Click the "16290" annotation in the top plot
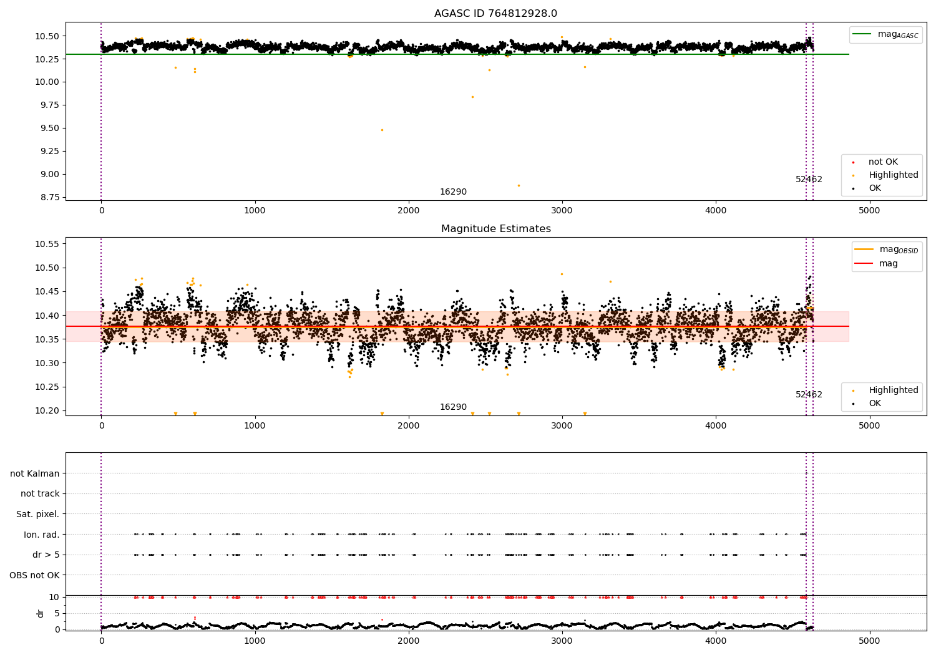 pos(453,192)
